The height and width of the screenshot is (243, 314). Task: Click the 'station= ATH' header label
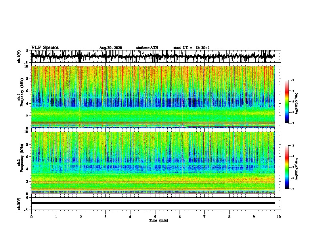click(147, 48)
